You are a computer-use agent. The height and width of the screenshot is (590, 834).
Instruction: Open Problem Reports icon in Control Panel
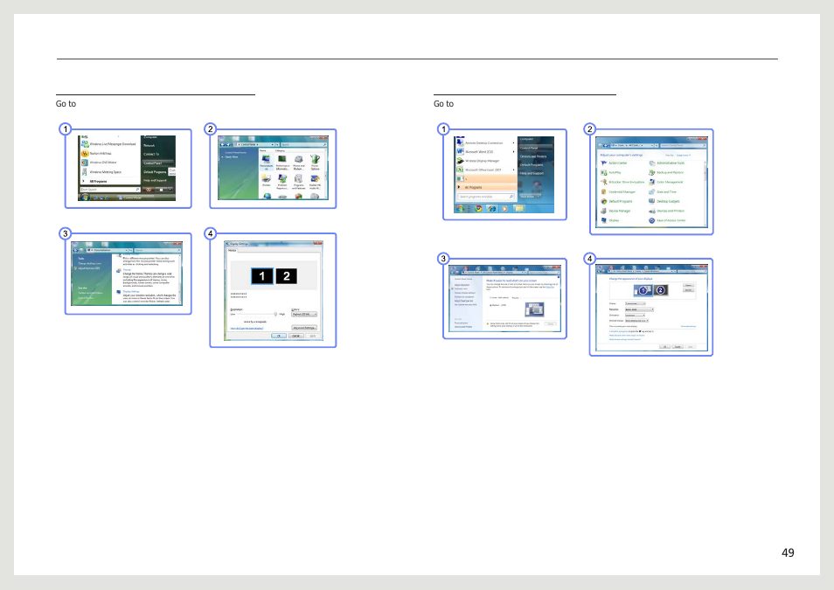tap(282, 181)
